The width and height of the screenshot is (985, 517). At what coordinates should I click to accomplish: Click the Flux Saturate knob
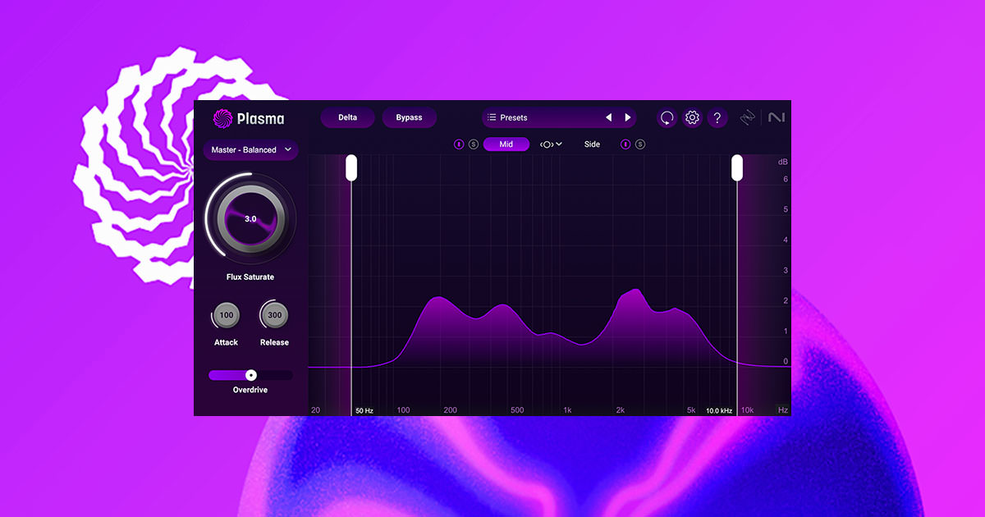coord(250,219)
